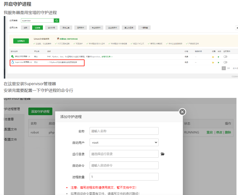
Task: Click the 开发商 column header
Action: pos(37,51)
